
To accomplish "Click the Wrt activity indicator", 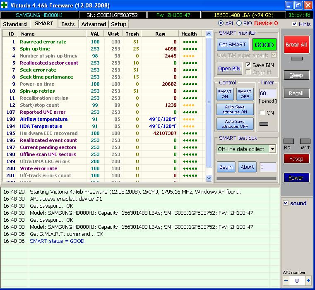I will point(305,141).
